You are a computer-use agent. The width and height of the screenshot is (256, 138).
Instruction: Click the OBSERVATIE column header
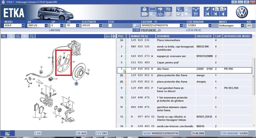click(204, 36)
